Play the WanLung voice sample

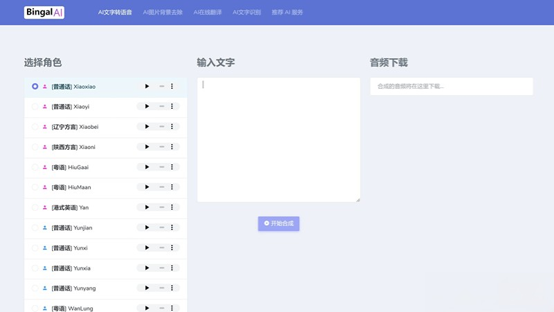147,308
